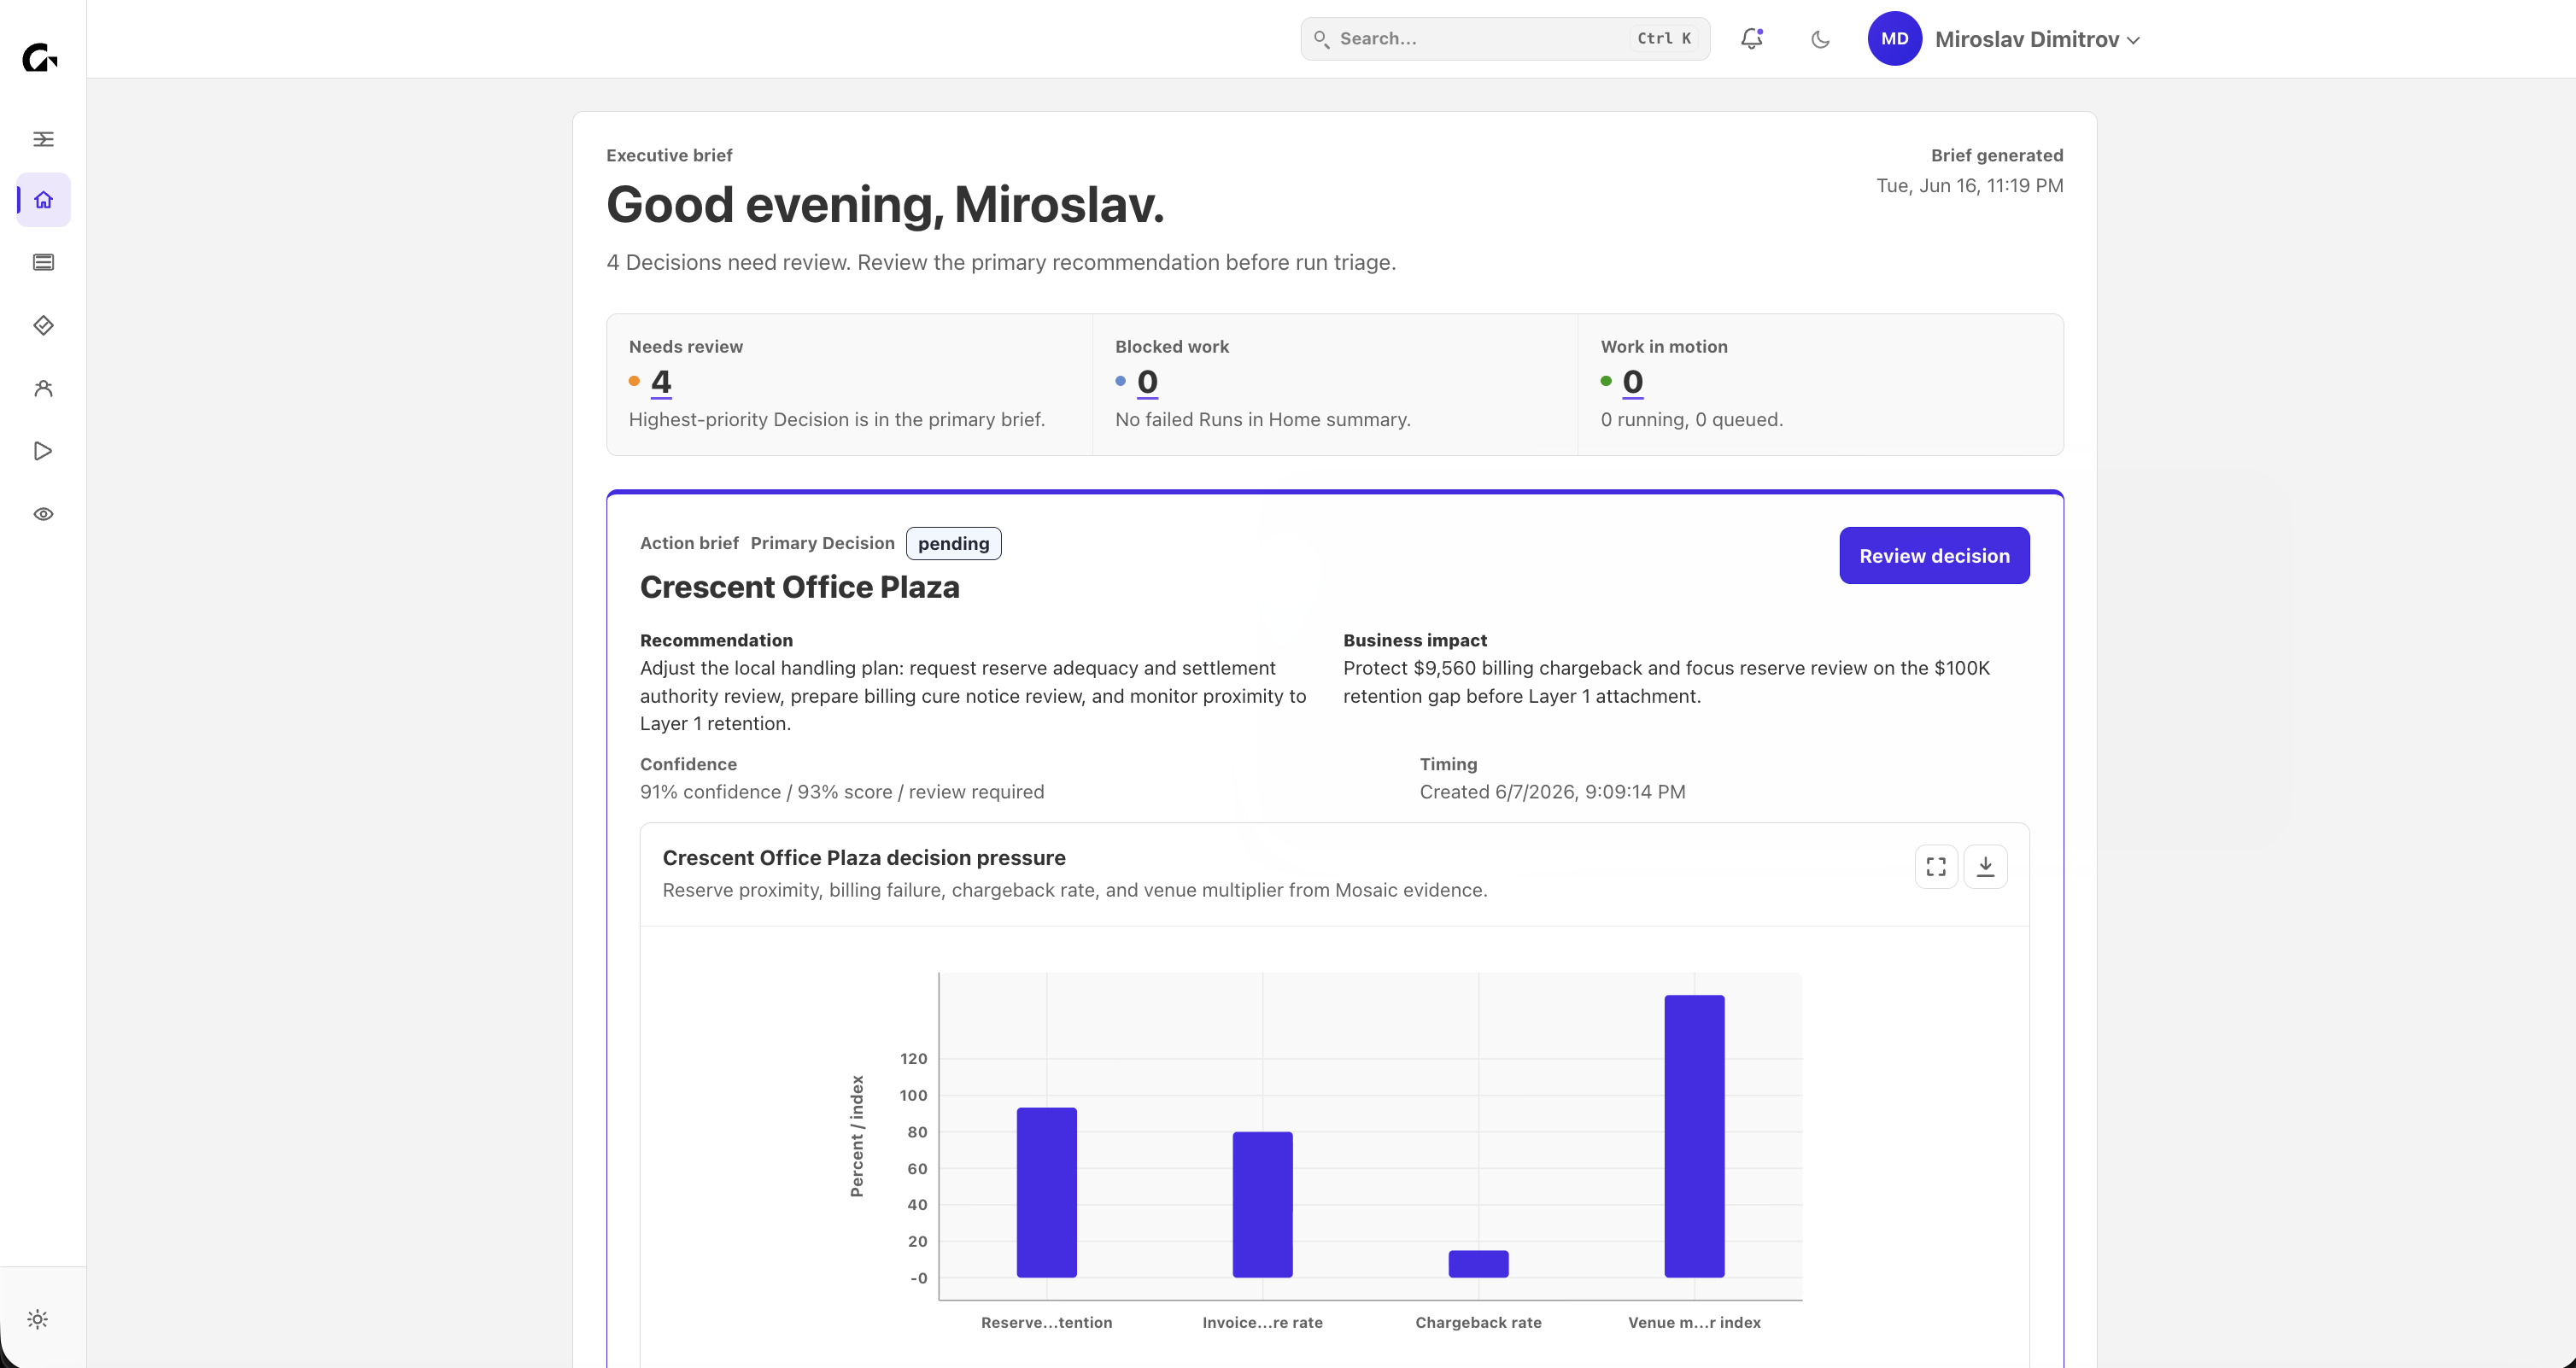The image size is (2576, 1368).
Task: Open the eye watch sidebar icon
Action: coord(43,514)
